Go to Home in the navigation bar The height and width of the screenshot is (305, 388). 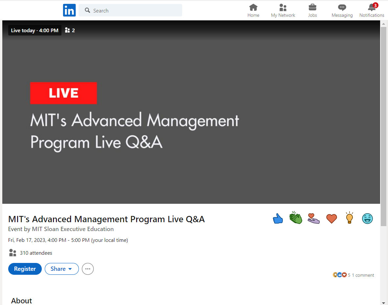click(x=254, y=11)
